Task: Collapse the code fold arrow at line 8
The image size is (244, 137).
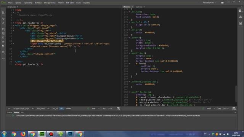Action: (13, 28)
